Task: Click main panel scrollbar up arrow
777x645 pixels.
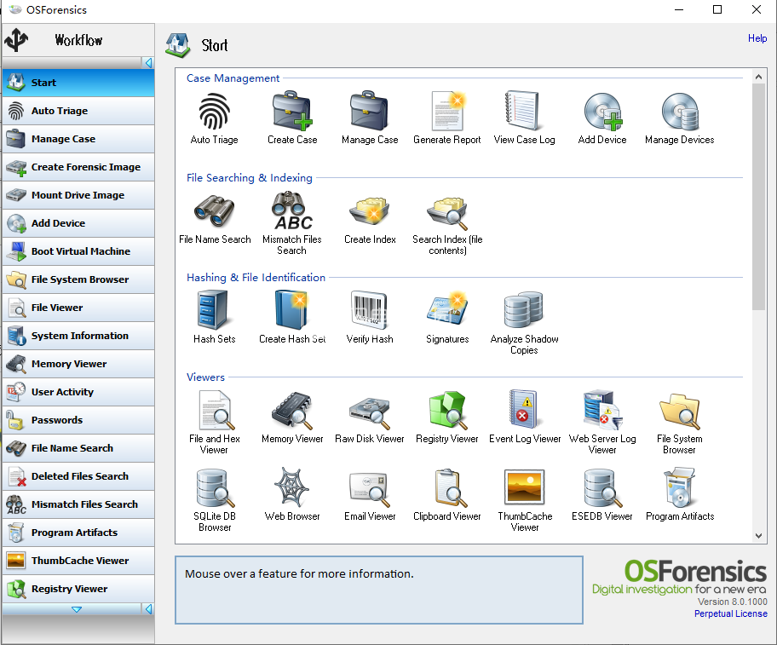Action: coord(758,77)
